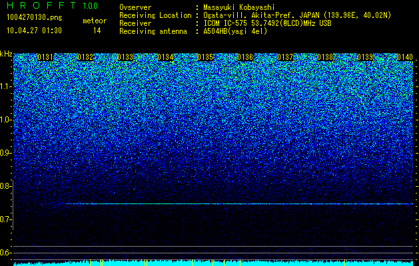This screenshot has width=419, height=266.
Task: Click the Ovserver field label
Action: click(x=135, y=7)
